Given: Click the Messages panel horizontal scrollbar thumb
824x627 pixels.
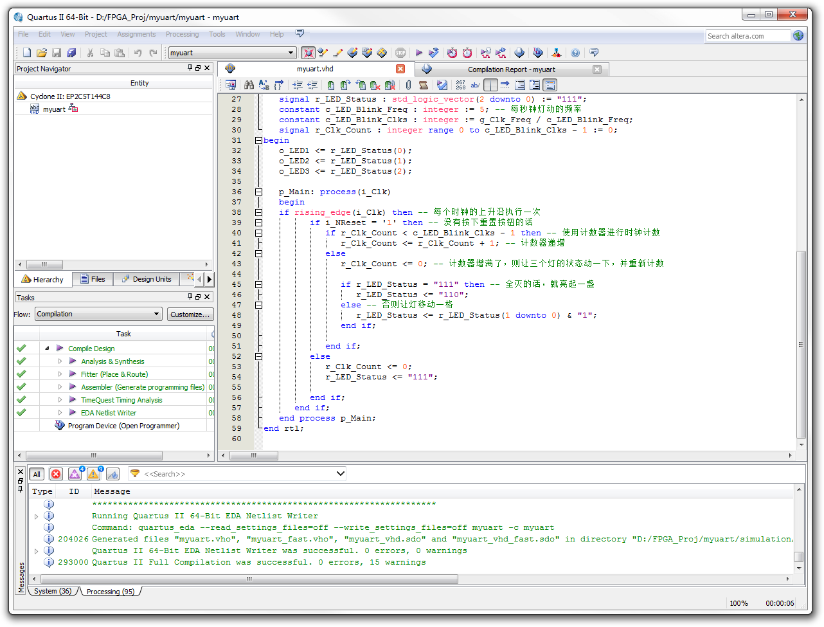Looking at the screenshot, I should click(x=249, y=579).
